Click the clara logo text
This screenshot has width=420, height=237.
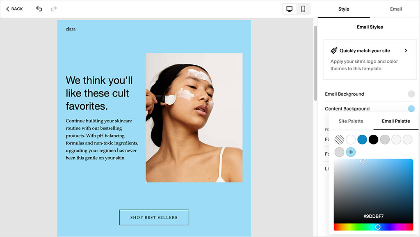(71, 29)
